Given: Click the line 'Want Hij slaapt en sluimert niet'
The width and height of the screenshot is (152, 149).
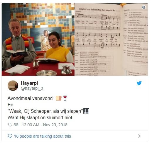Looking at the screenshot, I should pos(40,117).
